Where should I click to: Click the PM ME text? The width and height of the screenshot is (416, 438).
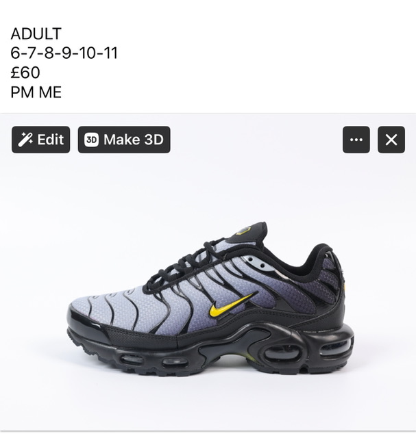point(36,92)
